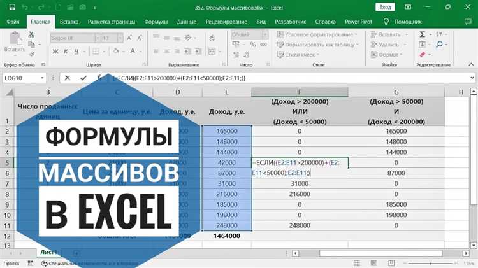478x268 pixels.
Task: Undo the last action in the title bar
Action: click(25, 7)
